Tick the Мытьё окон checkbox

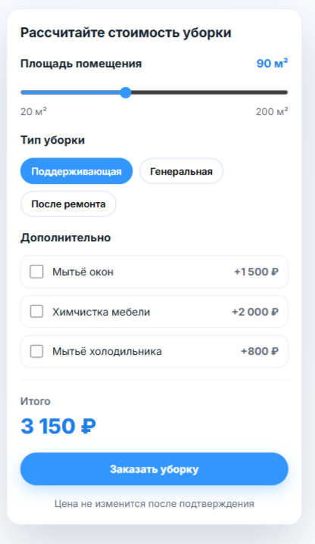coord(36,272)
